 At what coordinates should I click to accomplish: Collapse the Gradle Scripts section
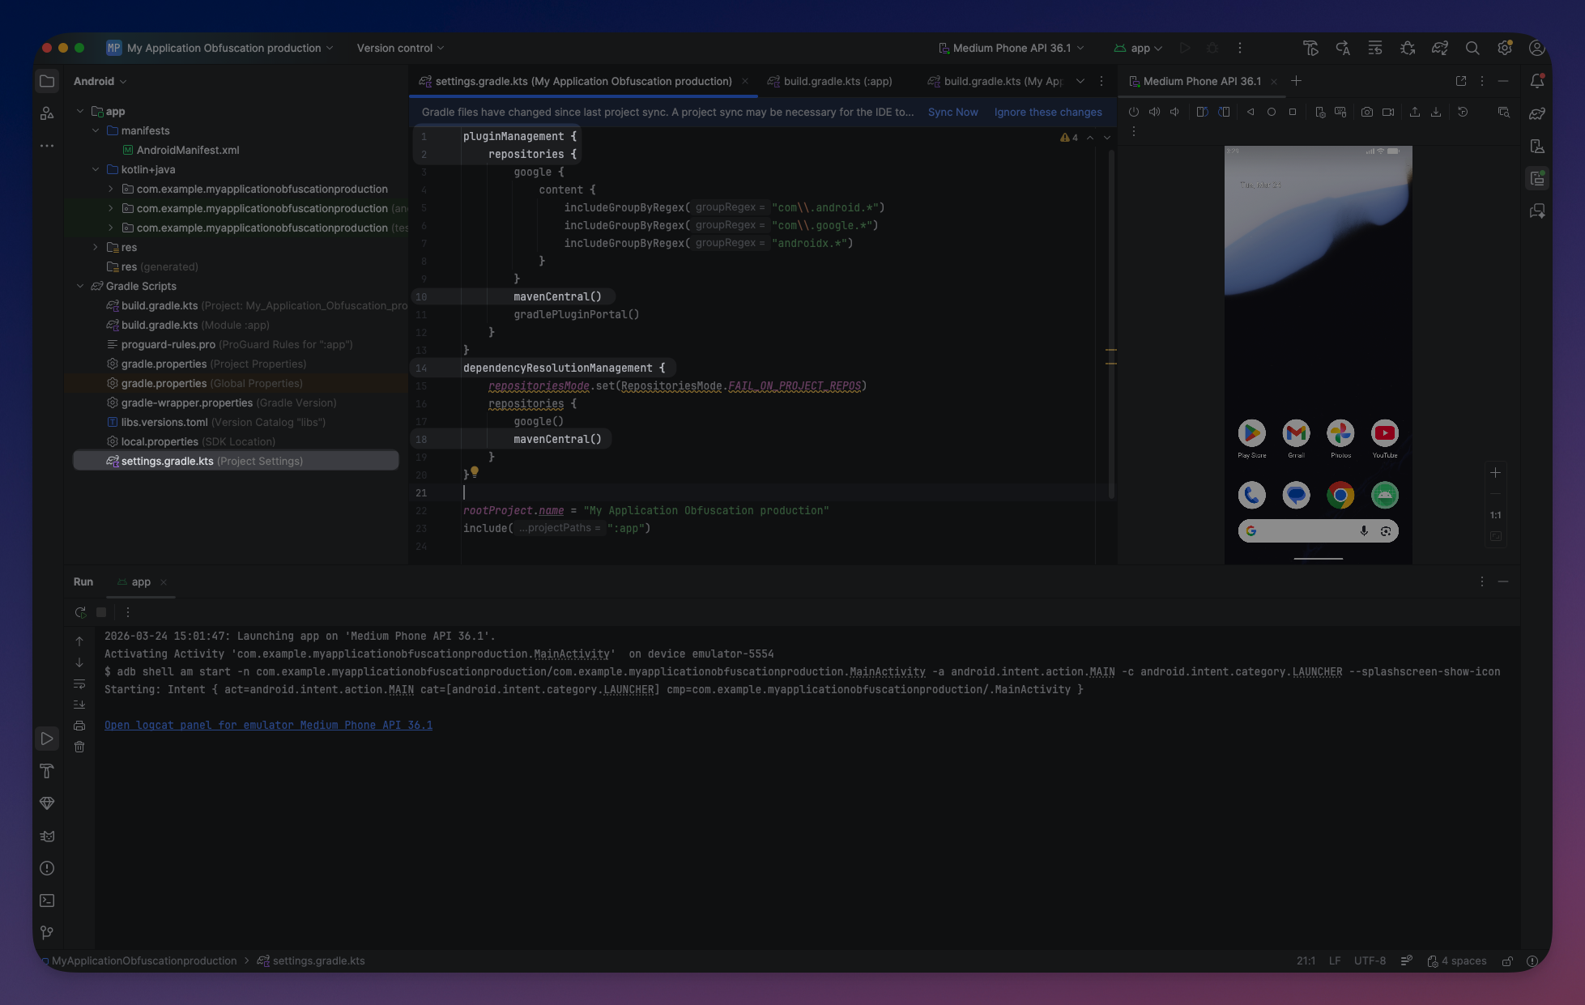(x=80, y=286)
